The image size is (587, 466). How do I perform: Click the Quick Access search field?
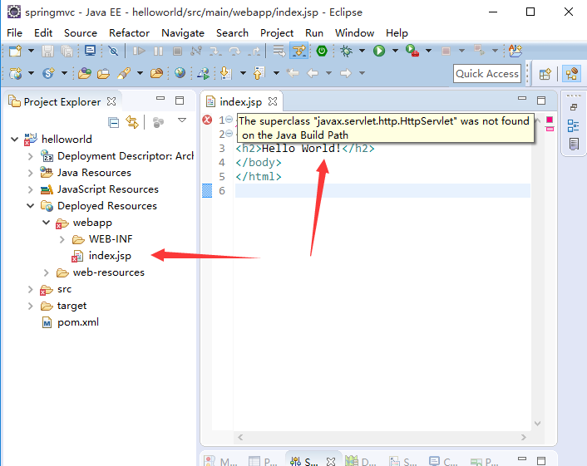pyautogui.click(x=486, y=74)
